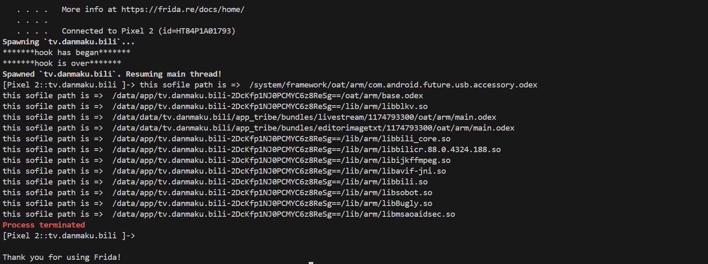The width and height of the screenshot is (708, 264).
Task: Select the libbili_core.so path line
Action: coord(226,139)
